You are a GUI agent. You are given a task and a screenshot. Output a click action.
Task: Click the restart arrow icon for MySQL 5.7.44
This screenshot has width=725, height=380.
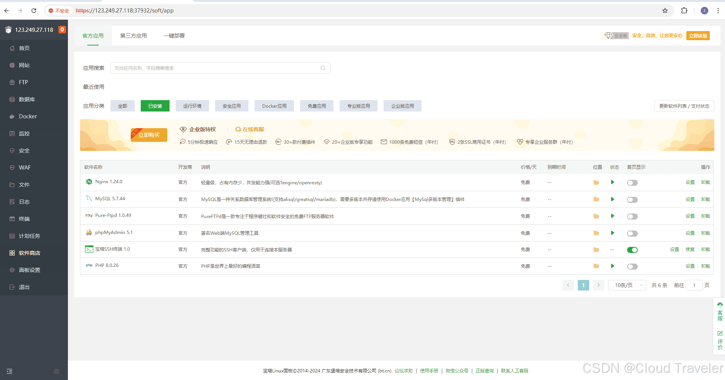pyautogui.click(x=612, y=199)
